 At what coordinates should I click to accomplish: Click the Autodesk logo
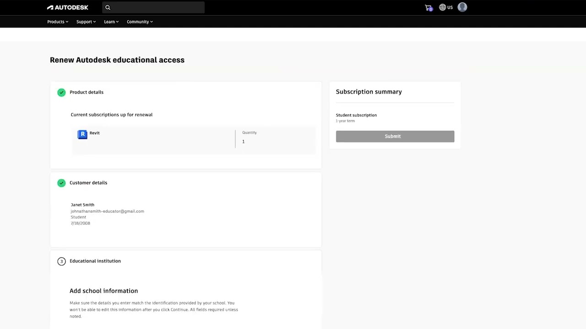click(x=68, y=7)
